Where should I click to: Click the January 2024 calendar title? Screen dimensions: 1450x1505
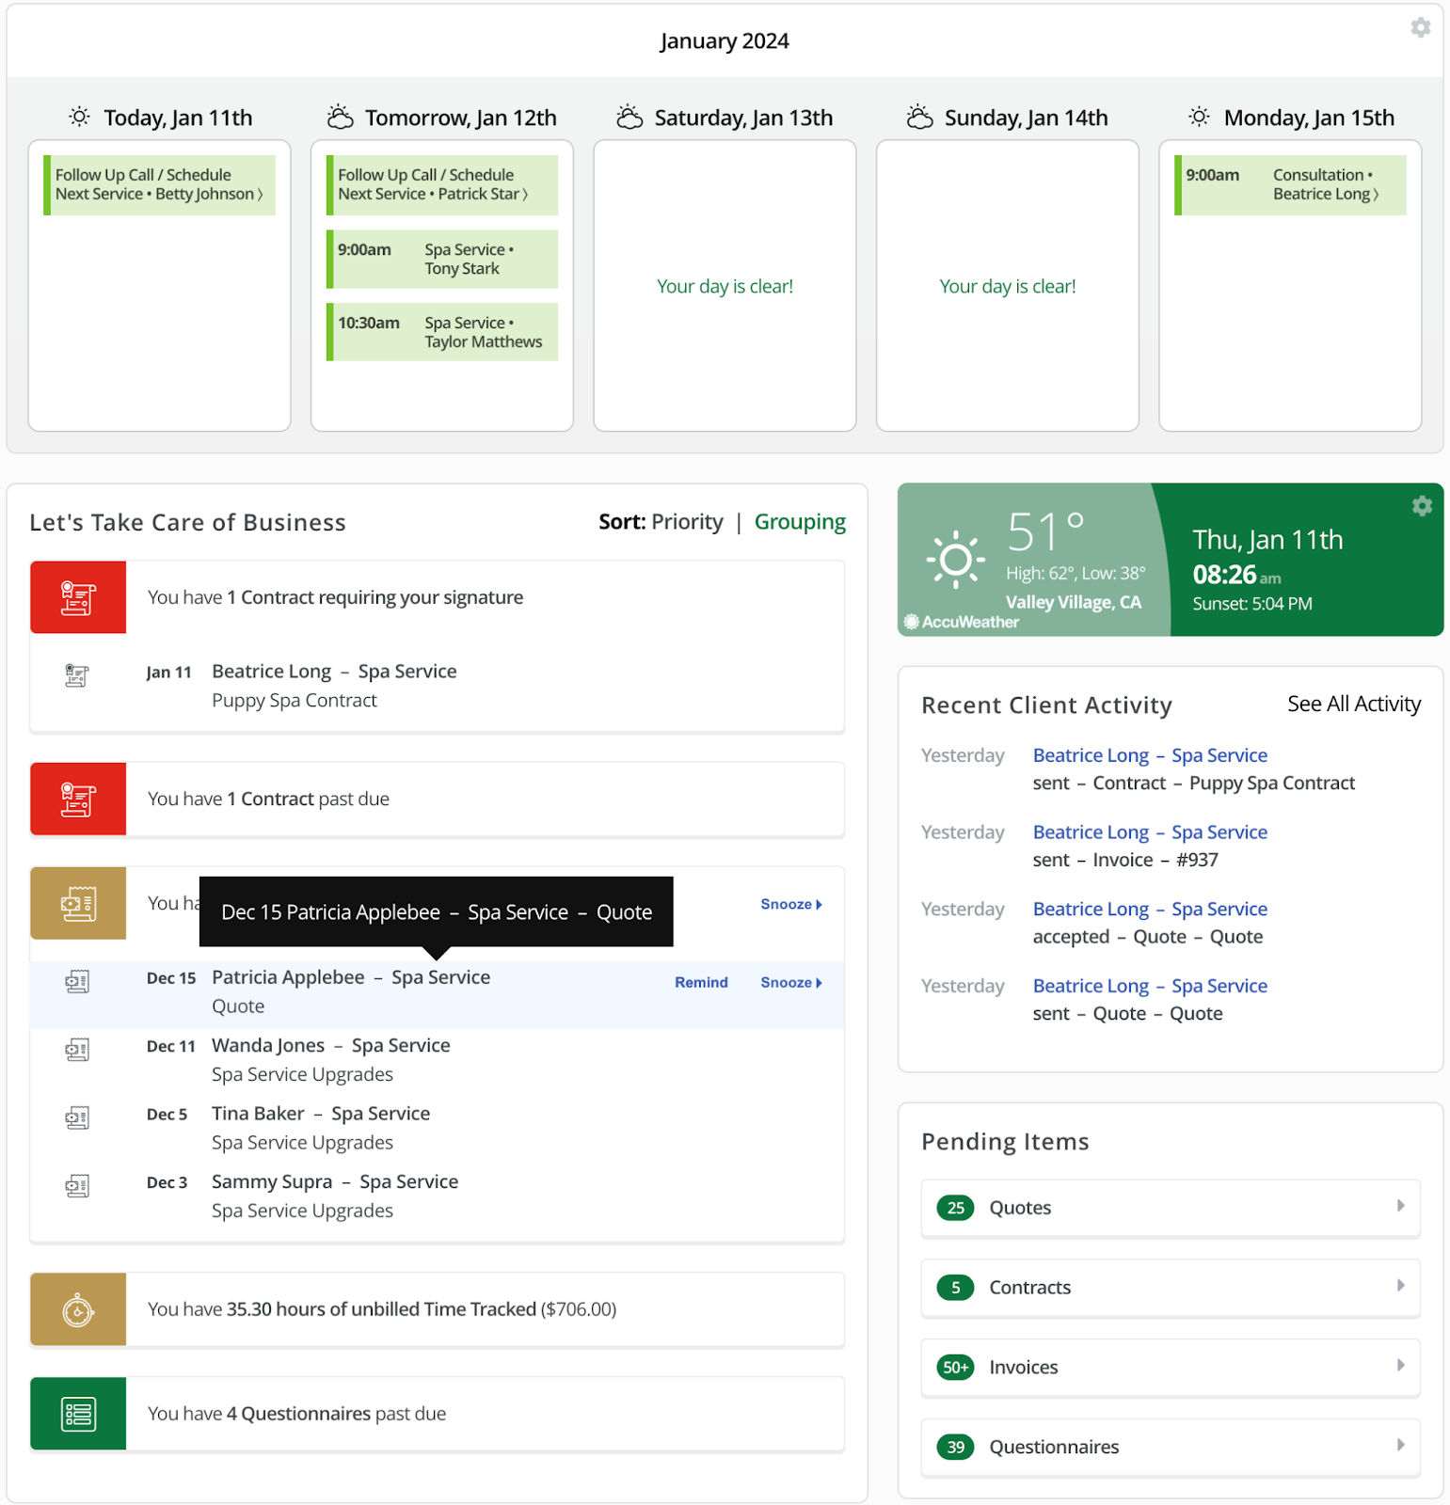[x=725, y=41]
